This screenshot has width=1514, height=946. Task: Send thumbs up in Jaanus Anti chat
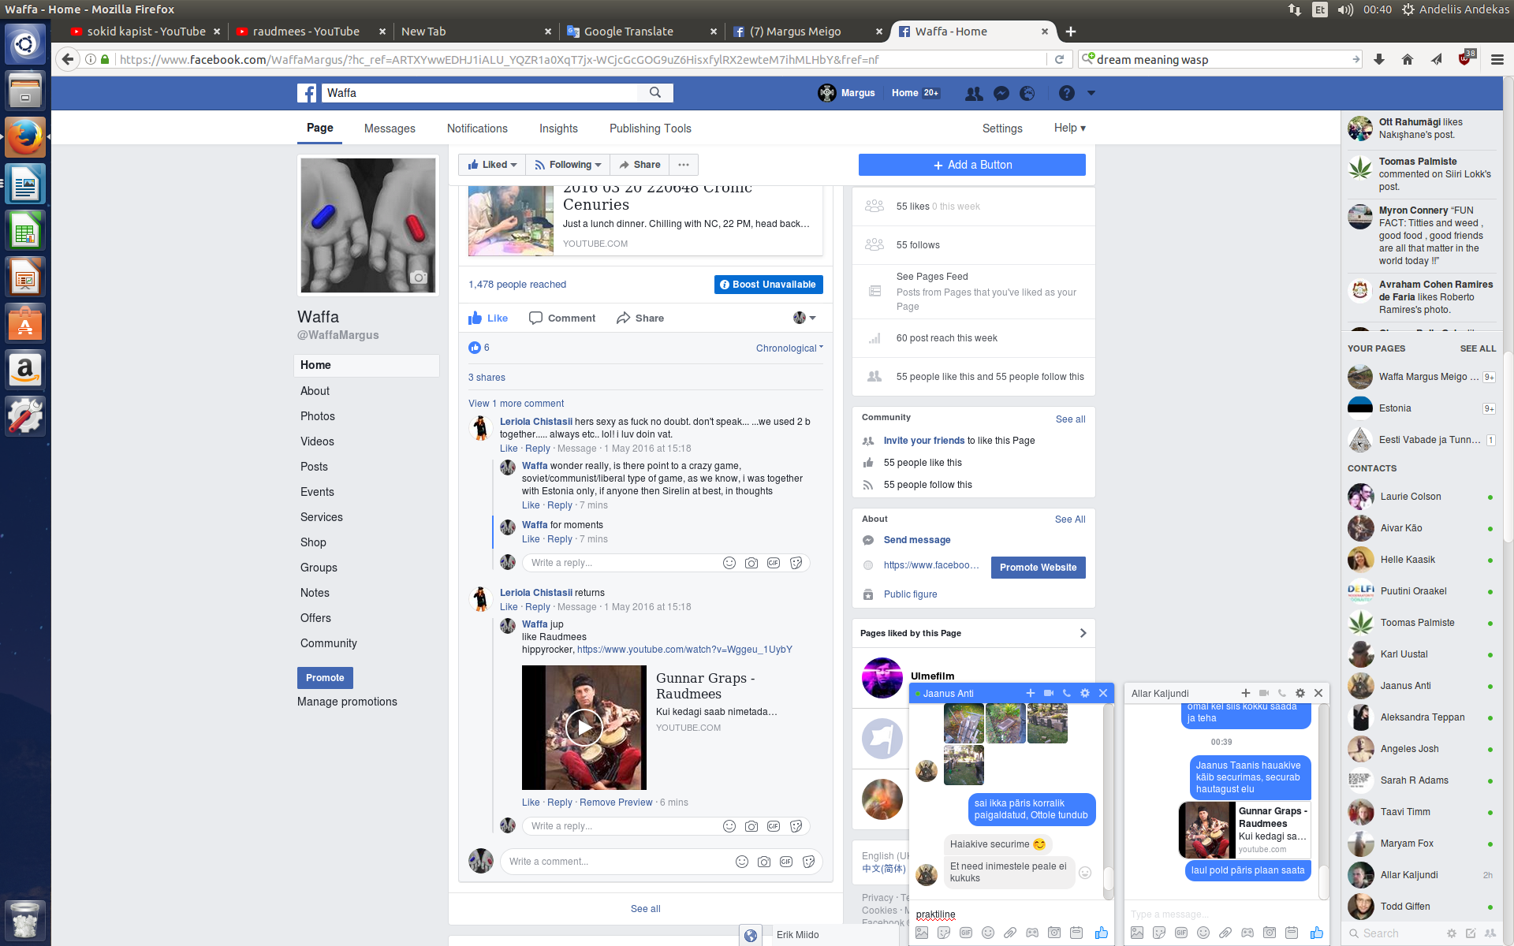1102,933
